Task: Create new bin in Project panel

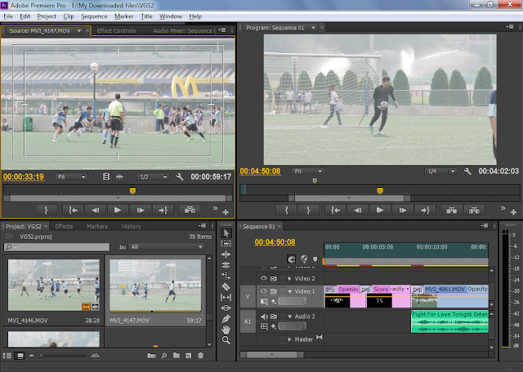Action: point(177,356)
